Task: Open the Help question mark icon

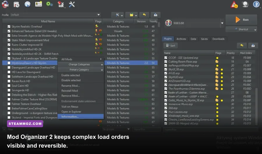Action: coord(256,4)
